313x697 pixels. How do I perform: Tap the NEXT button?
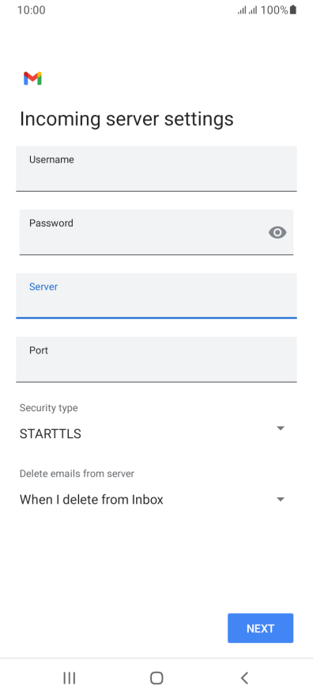(260, 628)
